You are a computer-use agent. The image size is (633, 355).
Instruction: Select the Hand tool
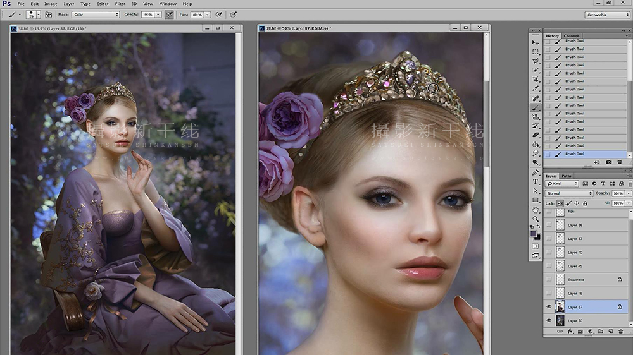point(536,210)
